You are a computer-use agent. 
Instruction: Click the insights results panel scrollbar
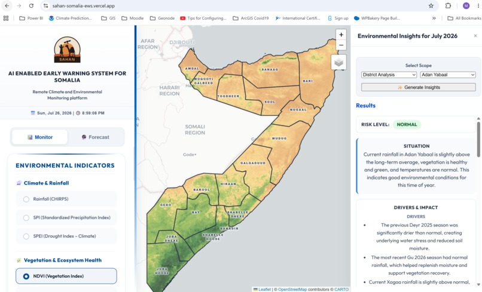coord(478,140)
